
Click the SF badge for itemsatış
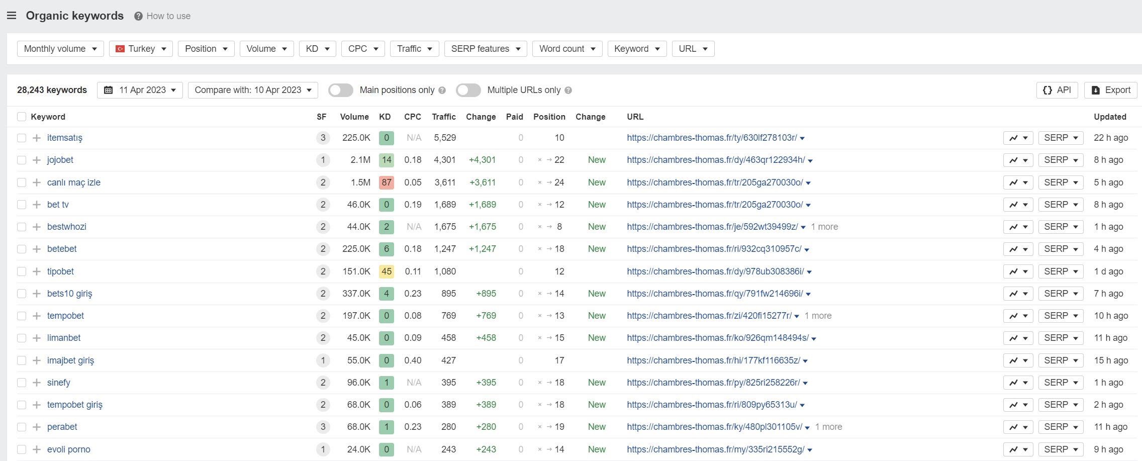(x=323, y=138)
